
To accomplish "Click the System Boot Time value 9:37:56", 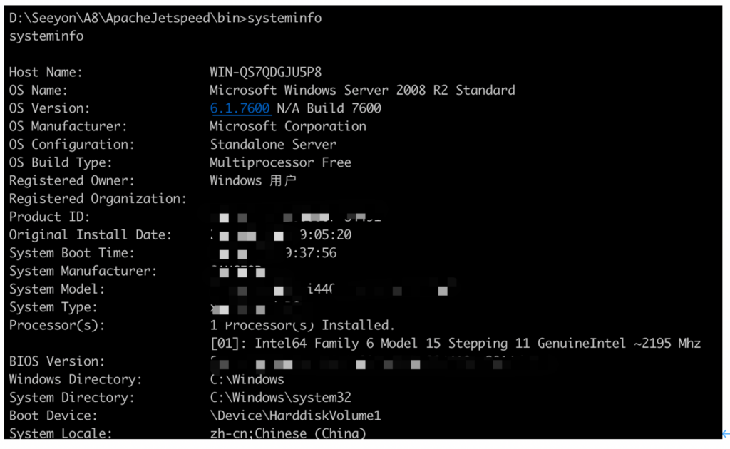I will [311, 253].
